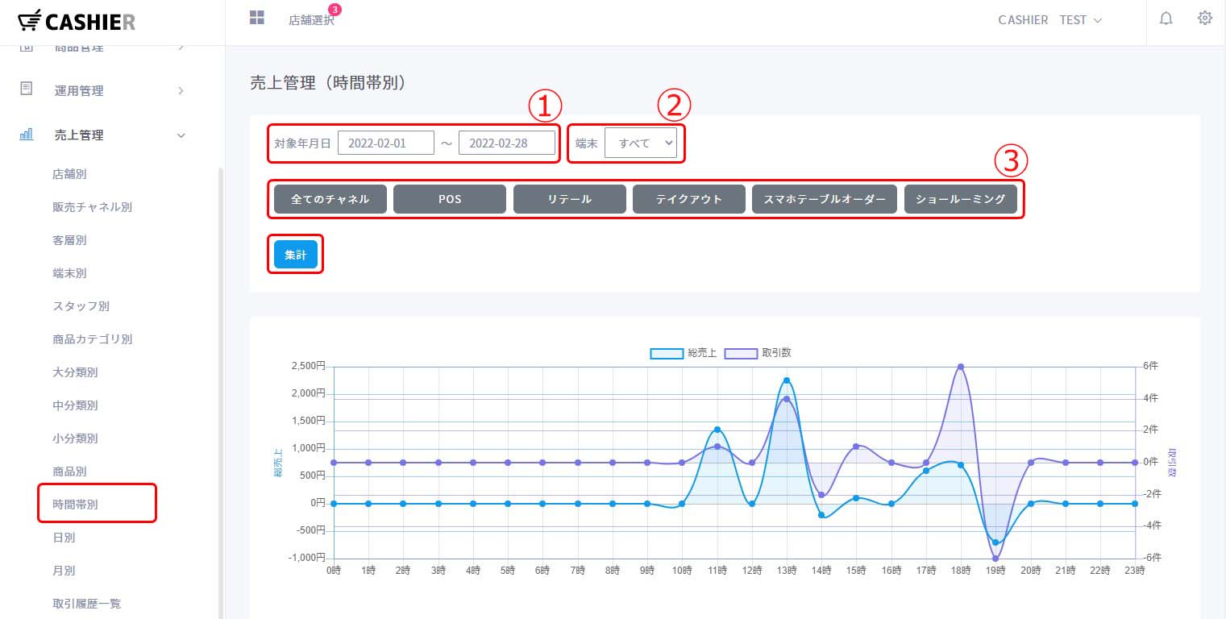Open 販売チャネル別 in the sidebar
1226x619 pixels.
pos(93,207)
